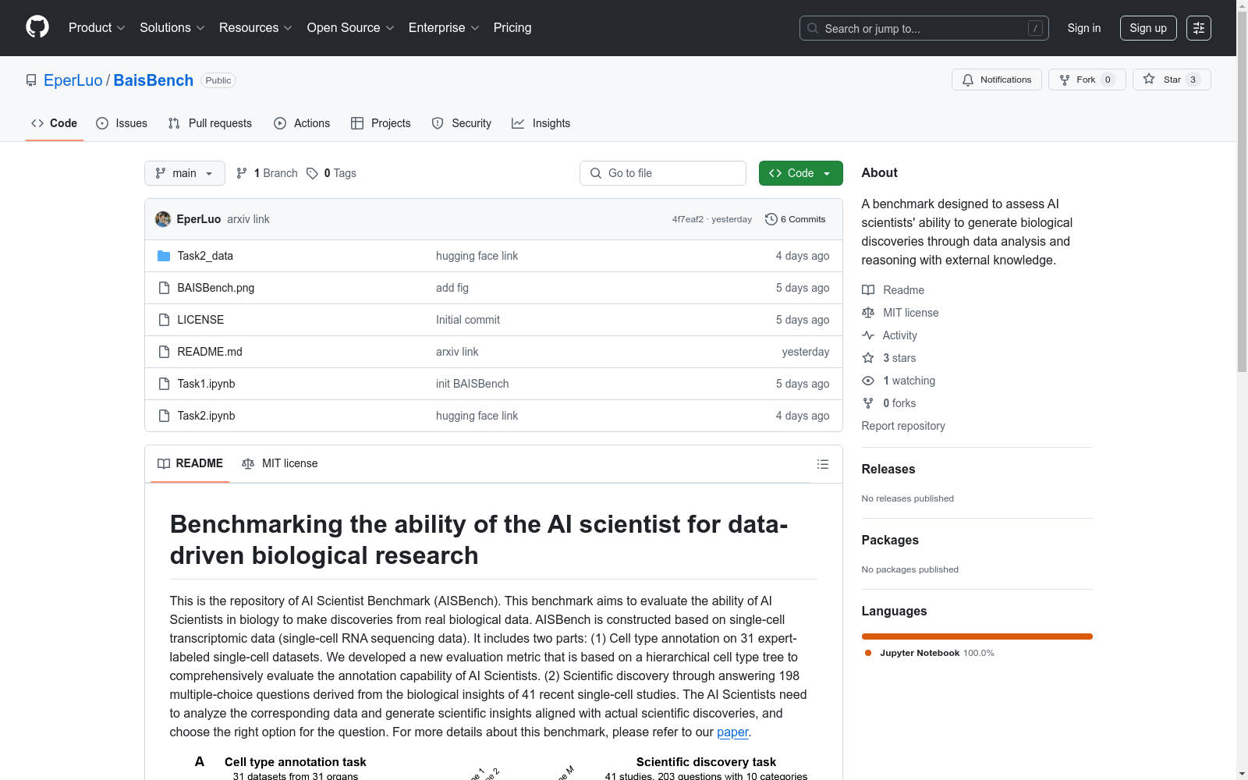View the 1 Branch link
The image size is (1248, 780).
(267, 173)
